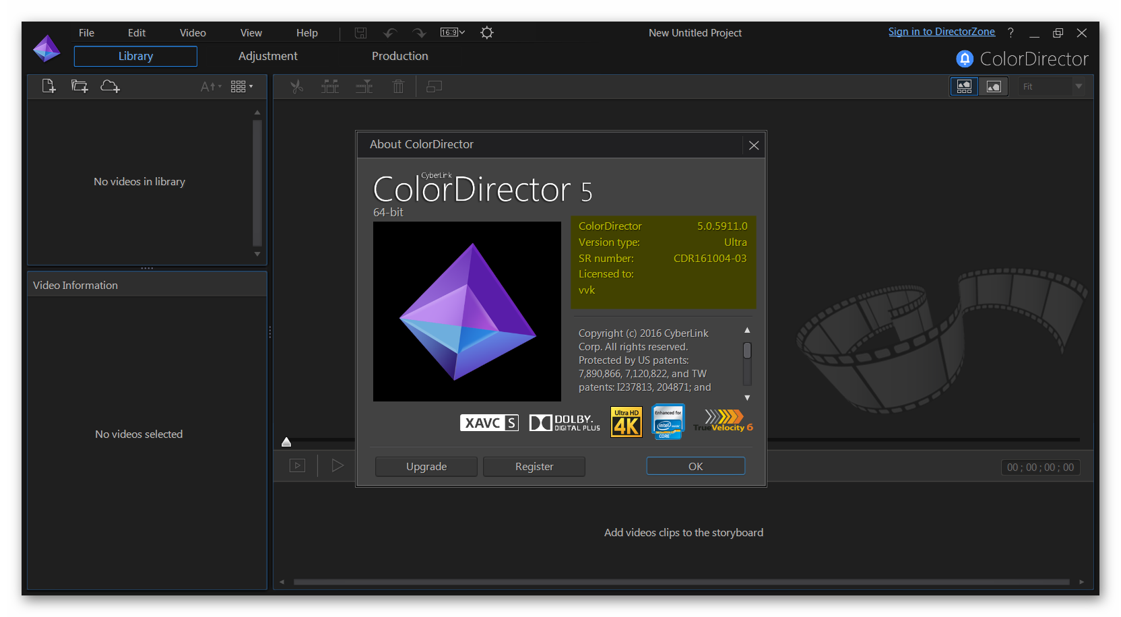Click the trim clip tool icon

(x=364, y=86)
